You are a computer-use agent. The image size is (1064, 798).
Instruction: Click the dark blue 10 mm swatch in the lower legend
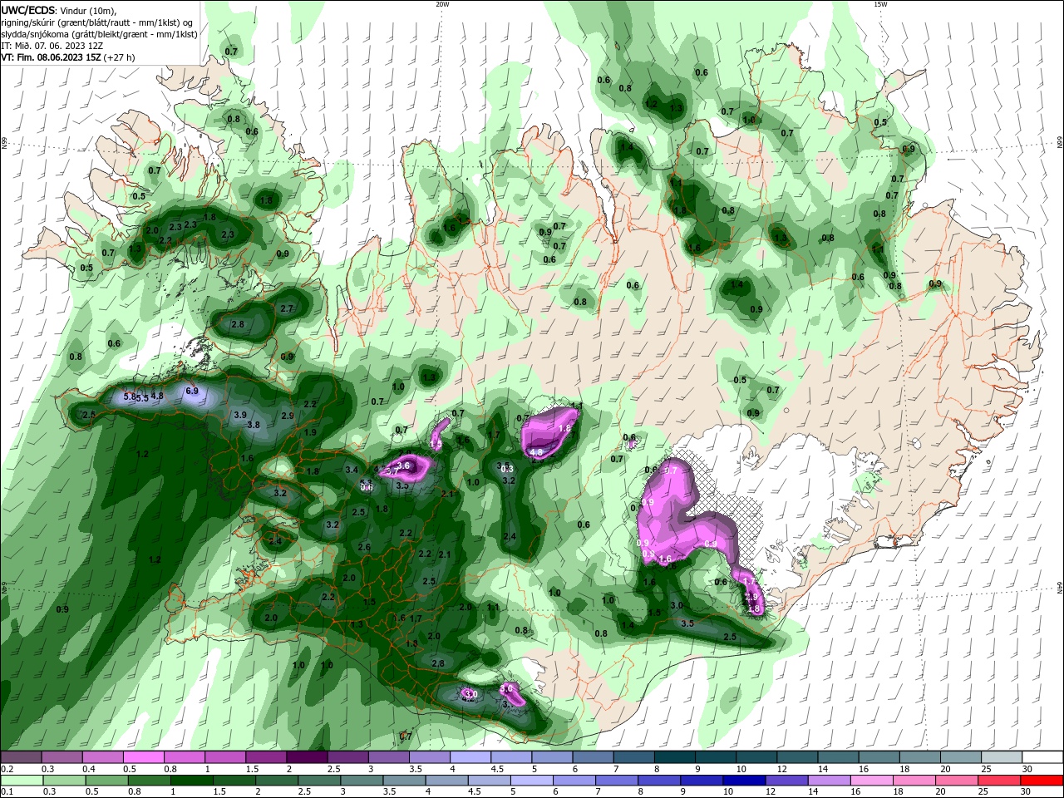pos(742,781)
